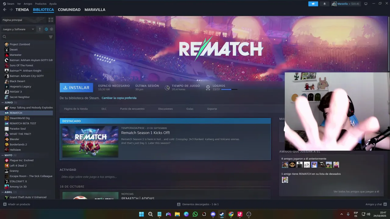The image size is (390, 219).
Task: Switch library to grid collections view
Action: (x=51, y=20)
